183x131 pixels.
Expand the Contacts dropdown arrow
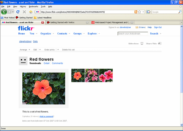pyautogui.click(x=70, y=33)
